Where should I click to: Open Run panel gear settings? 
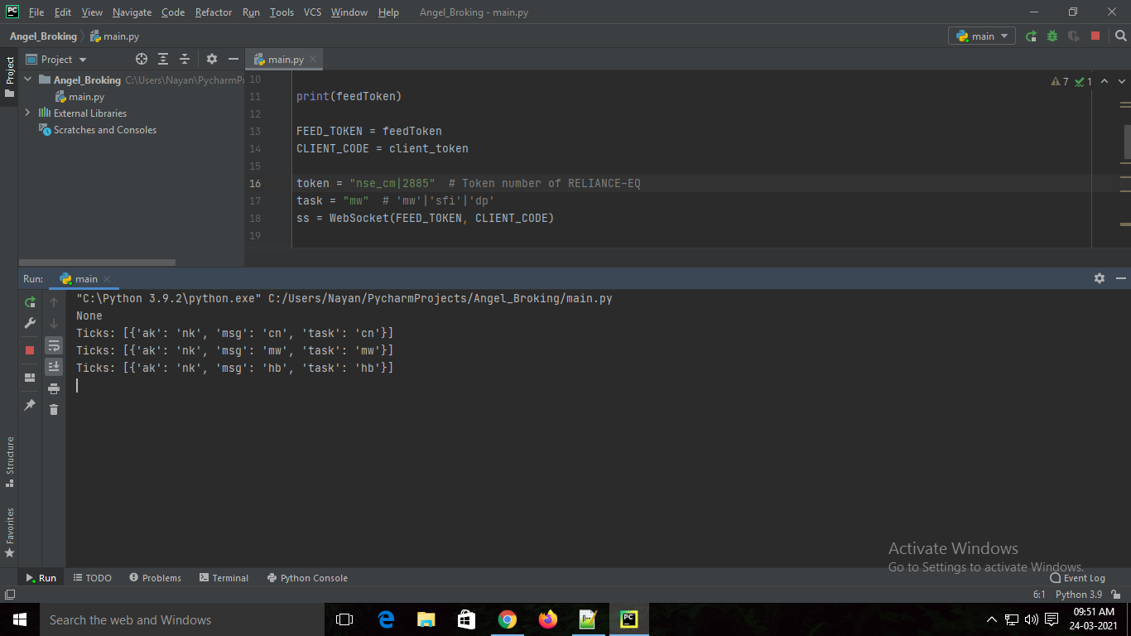(1100, 278)
